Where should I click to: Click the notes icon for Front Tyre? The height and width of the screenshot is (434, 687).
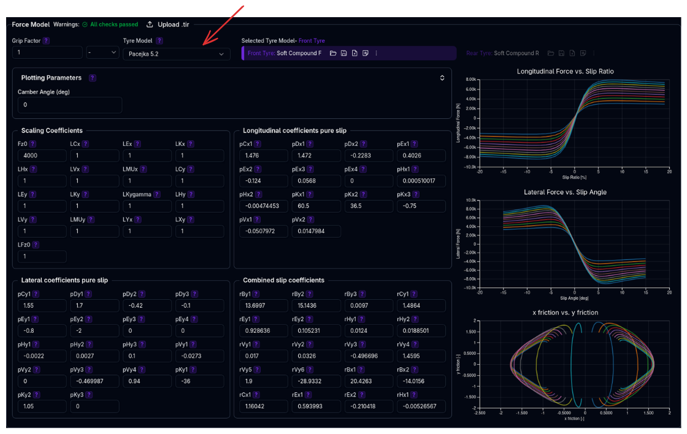[x=366, y=53]
